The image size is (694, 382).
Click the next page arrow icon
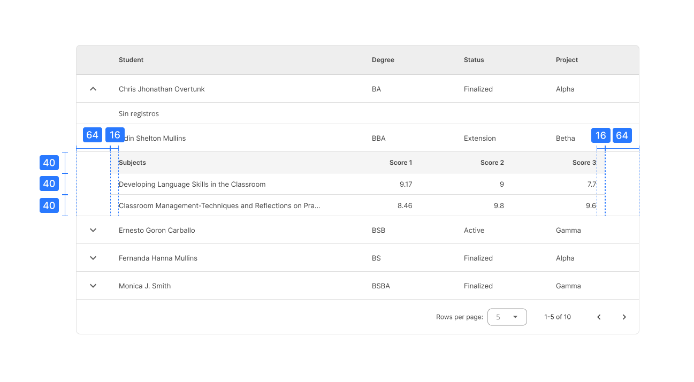coord(624,317)
